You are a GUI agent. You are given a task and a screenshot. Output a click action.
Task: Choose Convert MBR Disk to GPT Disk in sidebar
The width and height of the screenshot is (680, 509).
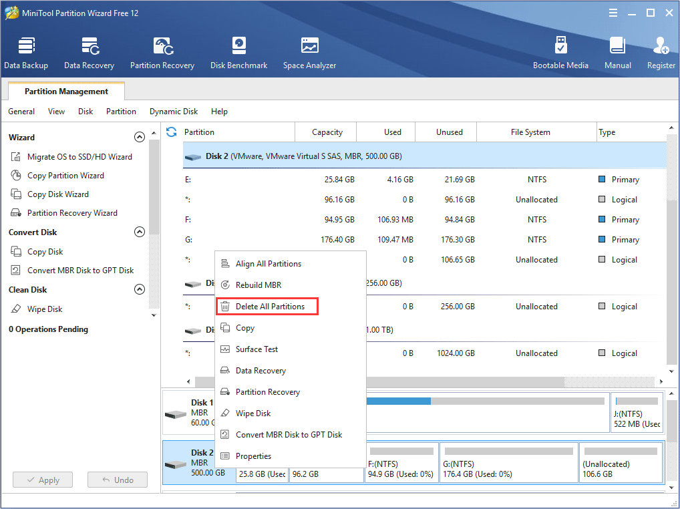(80, 271)
